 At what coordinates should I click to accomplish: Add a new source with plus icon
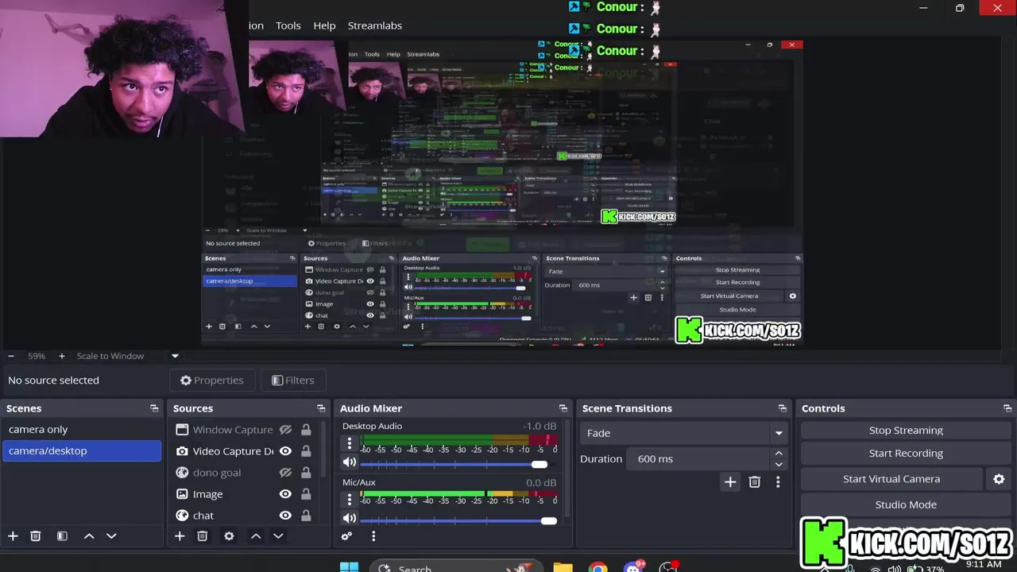coord(180,536)
